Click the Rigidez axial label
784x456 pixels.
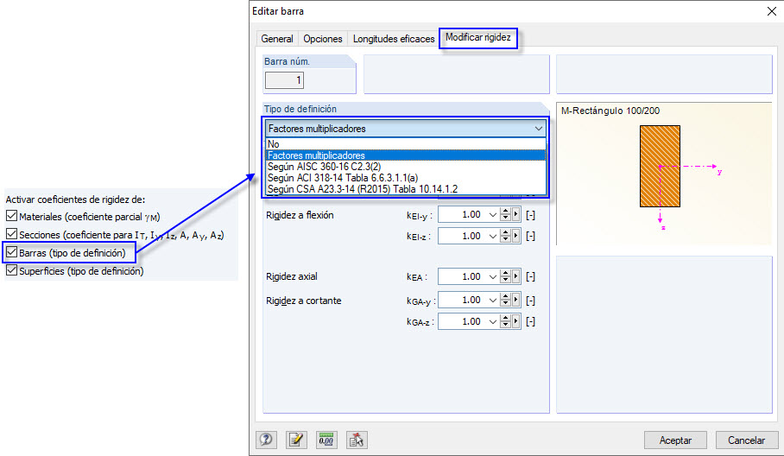292,276
